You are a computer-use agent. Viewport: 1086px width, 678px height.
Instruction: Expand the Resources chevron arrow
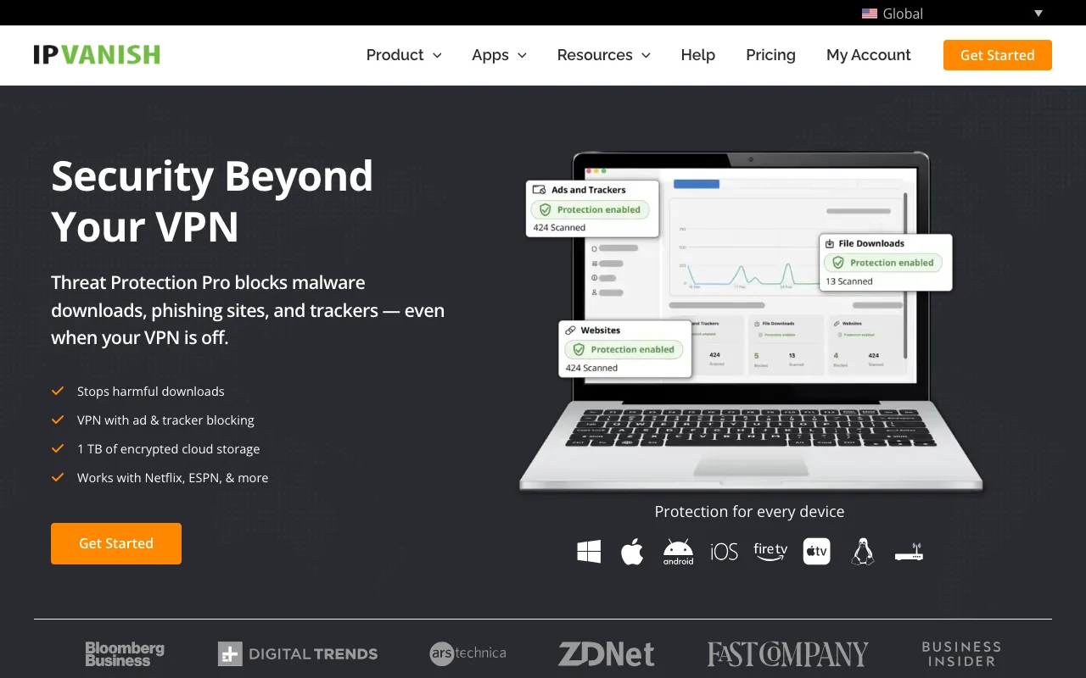coord(646,55)
